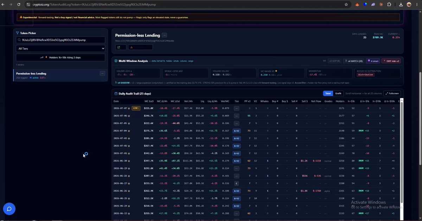The height and width of the screenshot is (221, 422).
Task: Click the alpha grade on the 2026-06-26 row
Action: coord(327,191)
